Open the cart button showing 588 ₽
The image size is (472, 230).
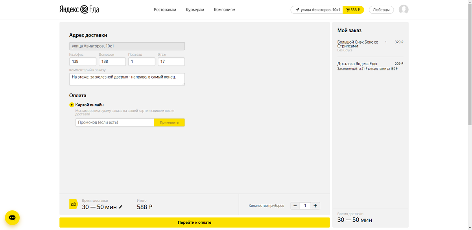click(353, 10)
